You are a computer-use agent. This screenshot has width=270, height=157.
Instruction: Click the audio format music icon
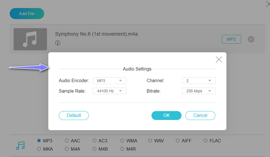click(21, 145)
